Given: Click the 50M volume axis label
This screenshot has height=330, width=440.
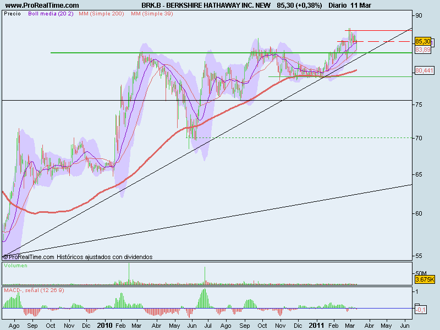Looking at the screenshot, I should tap(421, 273).
